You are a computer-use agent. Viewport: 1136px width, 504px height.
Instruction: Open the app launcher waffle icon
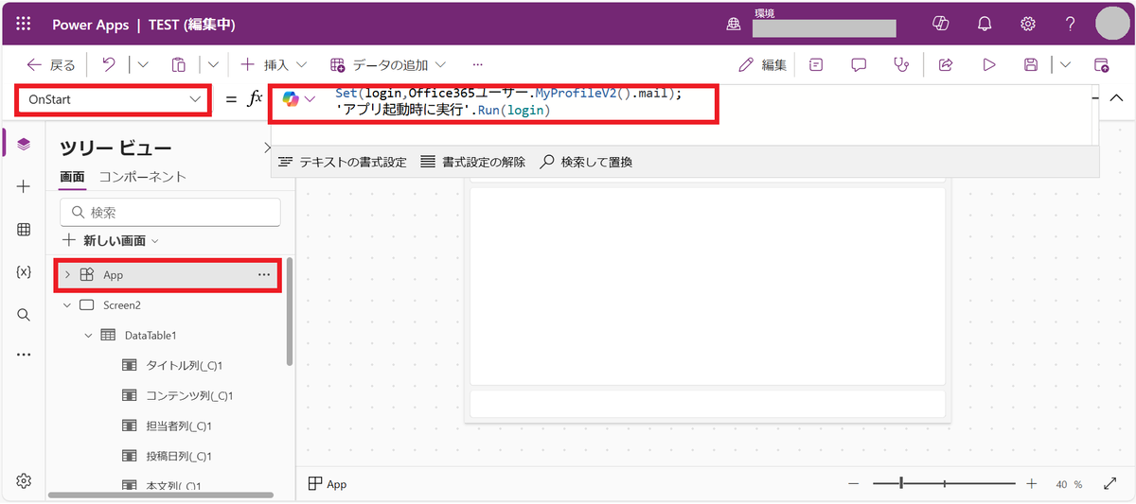[x=24, y=25]
